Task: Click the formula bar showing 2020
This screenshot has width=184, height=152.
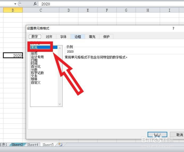Action: coord(111,4)
